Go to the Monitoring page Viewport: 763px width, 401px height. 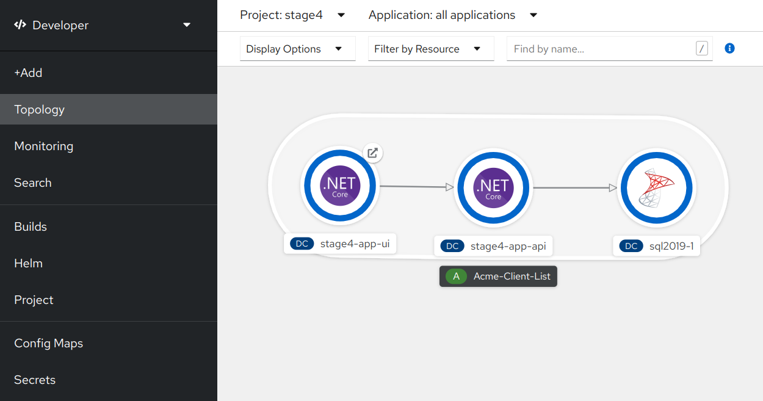(44, 146)
